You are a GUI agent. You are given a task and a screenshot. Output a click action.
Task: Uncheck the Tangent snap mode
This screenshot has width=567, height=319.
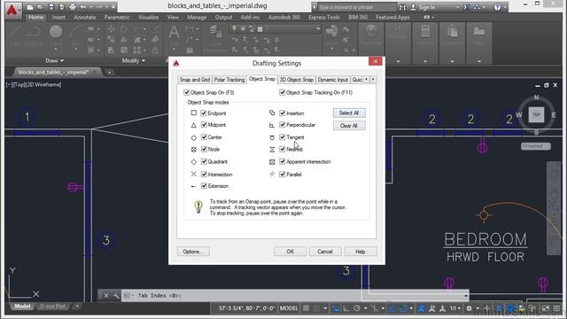coord(282,137)
